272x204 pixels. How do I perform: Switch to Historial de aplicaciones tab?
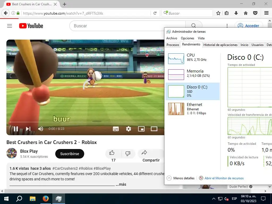coord(220,45)
